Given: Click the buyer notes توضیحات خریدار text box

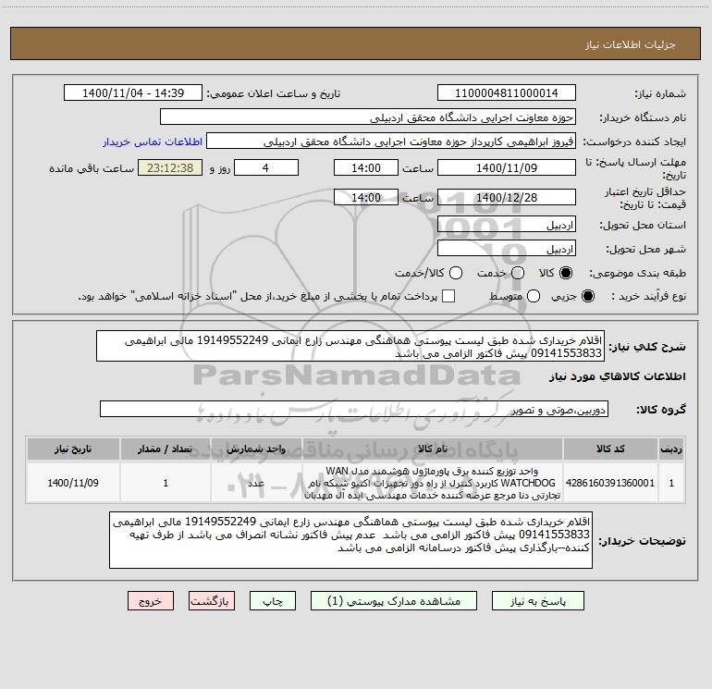Looking at the screenshot, I should pos(350,539).
